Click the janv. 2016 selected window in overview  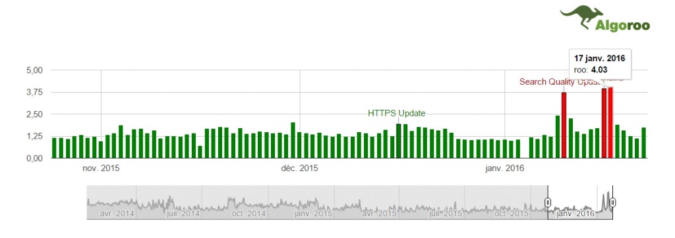click(580, 202)
